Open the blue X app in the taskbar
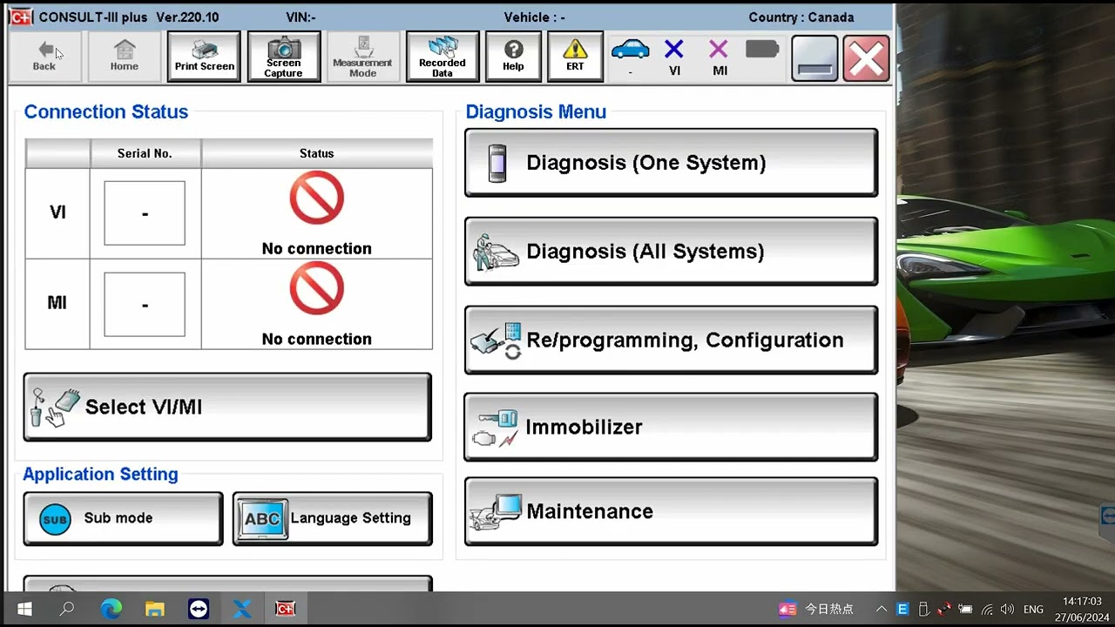The image size is (1115, 627). click(x=242, y=609)
